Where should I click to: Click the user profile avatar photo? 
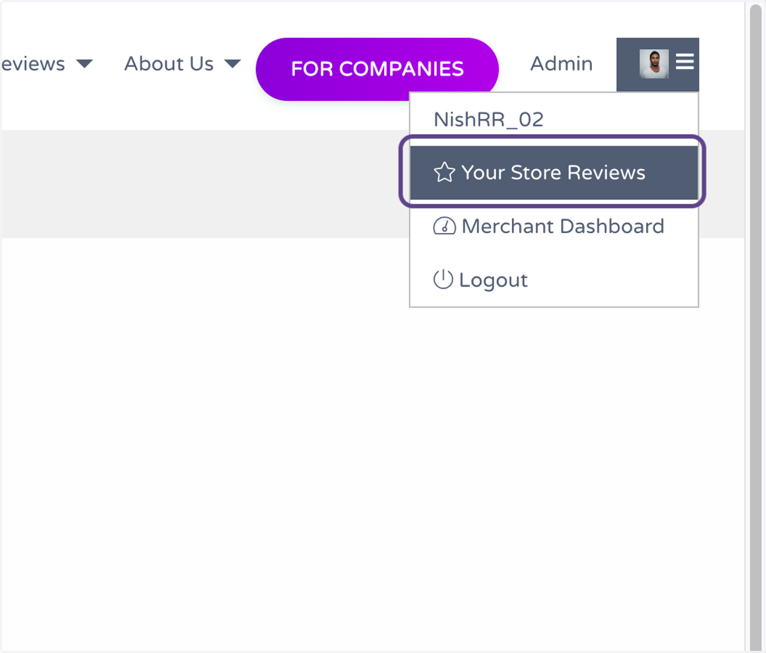coord(654,64)
